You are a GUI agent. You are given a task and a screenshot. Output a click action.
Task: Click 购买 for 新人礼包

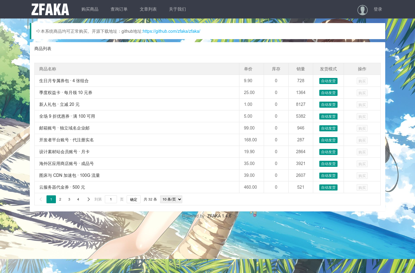click(362, 105)
